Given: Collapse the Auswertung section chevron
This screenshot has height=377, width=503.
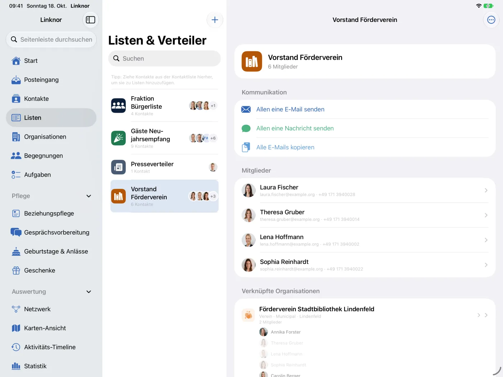Looking at the screenshot, I should (89, 292).
